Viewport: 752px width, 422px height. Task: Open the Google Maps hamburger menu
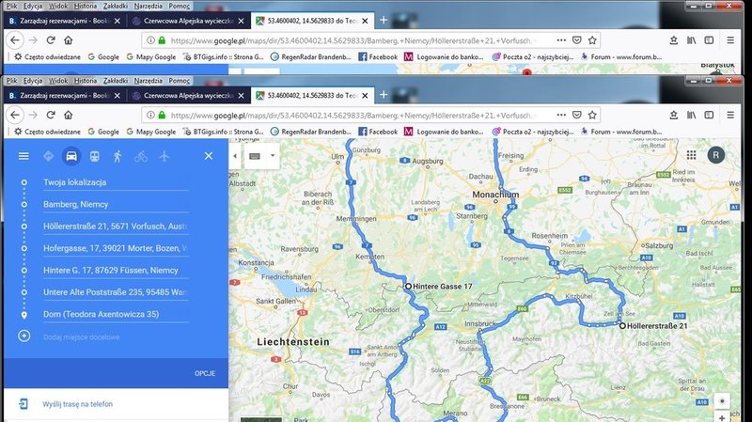coord(23,156)
